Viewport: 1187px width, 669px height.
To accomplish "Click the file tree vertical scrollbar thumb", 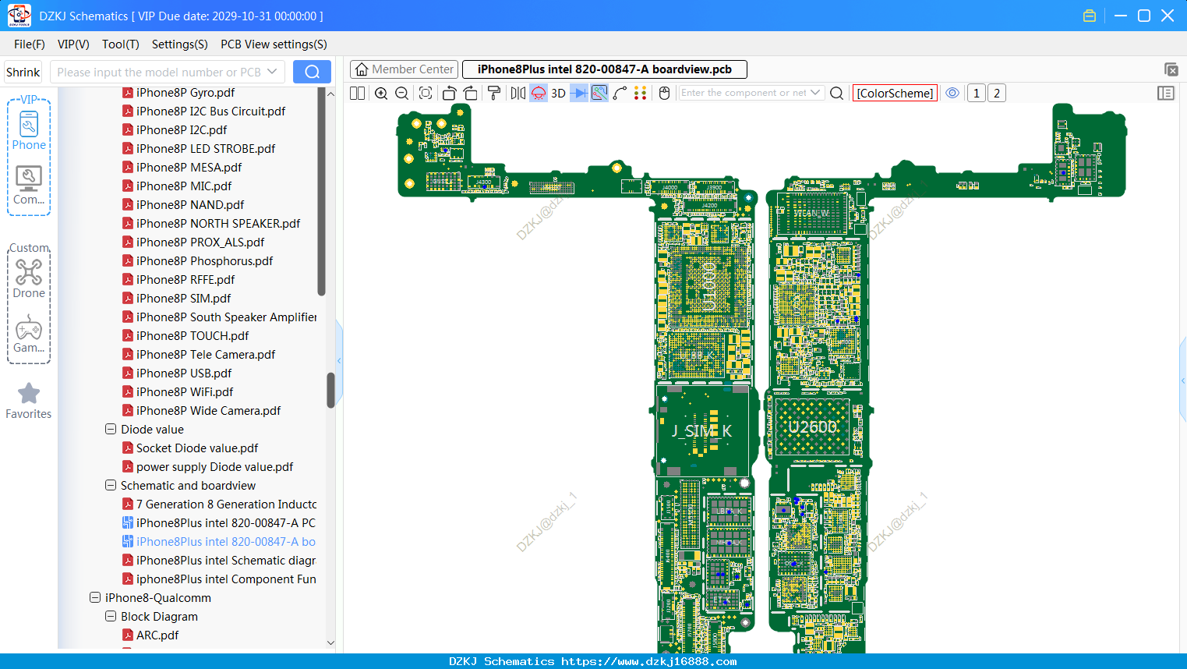I will [x=330, y=390].
